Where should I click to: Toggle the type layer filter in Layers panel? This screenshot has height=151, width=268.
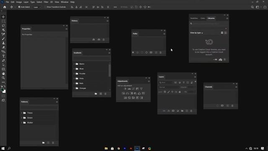click(184, 83)
